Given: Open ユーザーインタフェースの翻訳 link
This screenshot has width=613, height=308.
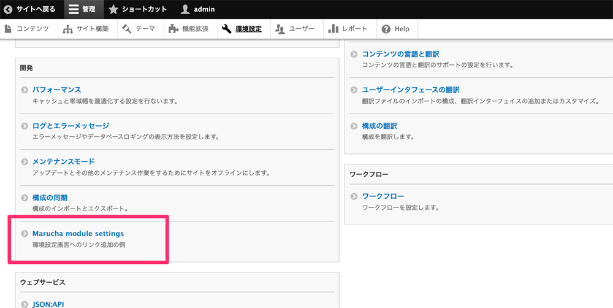Looking at the screenshot, I should coord(411,90).
